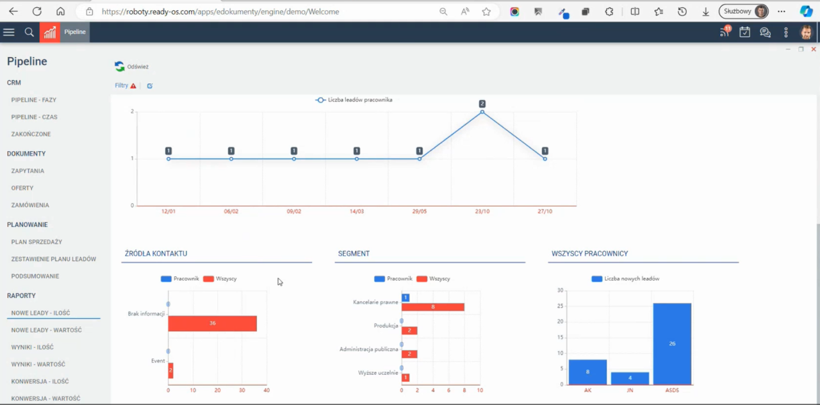Open PIPELINE - FAZY under CRM
The image size is (820, 405).
pyautogui.click(x=33, y=99)
